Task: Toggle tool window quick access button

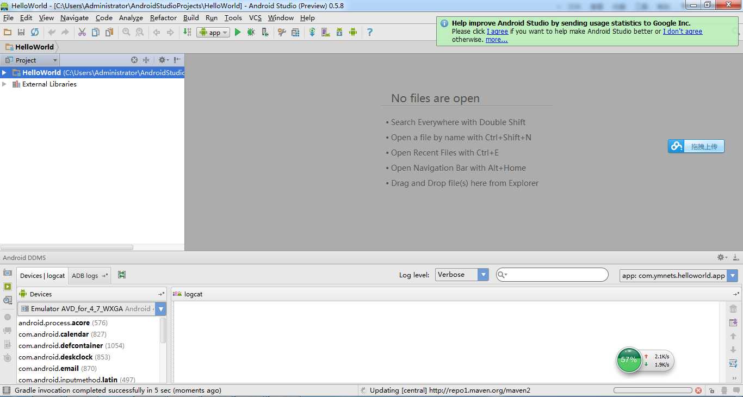Action: pos(6,390)
